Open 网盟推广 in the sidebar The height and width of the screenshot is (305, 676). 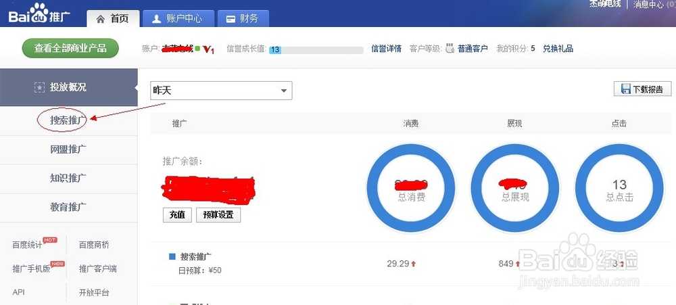point(68,149)
